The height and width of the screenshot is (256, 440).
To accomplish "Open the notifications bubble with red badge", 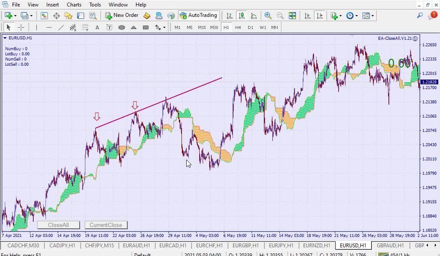I will click(432, 15).
